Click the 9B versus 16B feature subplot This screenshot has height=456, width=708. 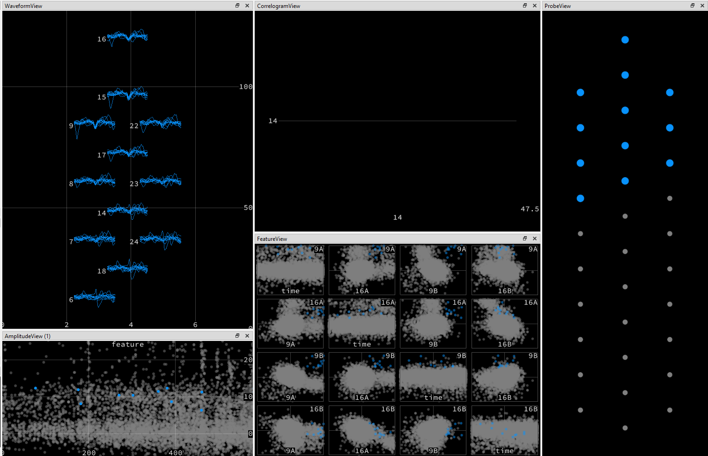coord(504,377)
